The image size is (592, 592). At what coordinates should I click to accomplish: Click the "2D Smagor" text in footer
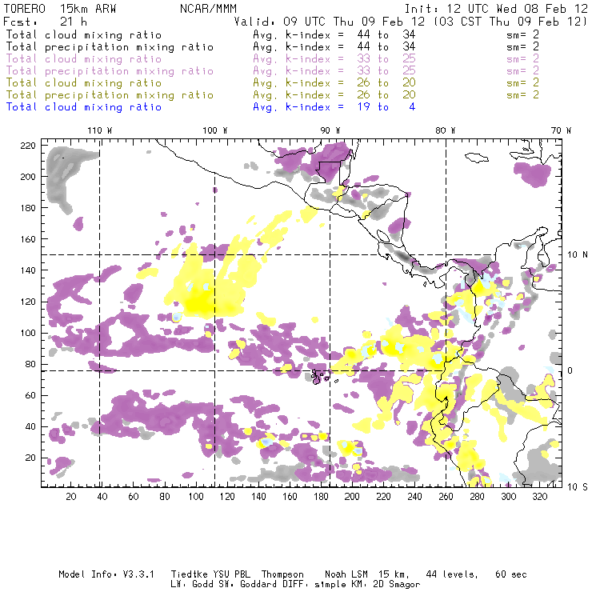[x=396, y=584]
